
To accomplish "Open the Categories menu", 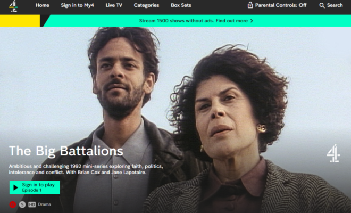I will pos(146,5).
